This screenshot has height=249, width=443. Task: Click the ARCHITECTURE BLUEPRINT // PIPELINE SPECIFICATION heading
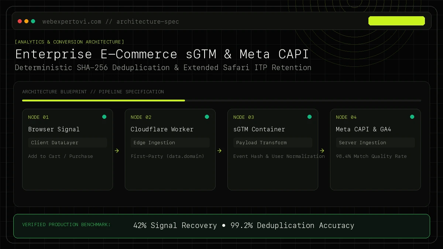[x=93, y=91]
